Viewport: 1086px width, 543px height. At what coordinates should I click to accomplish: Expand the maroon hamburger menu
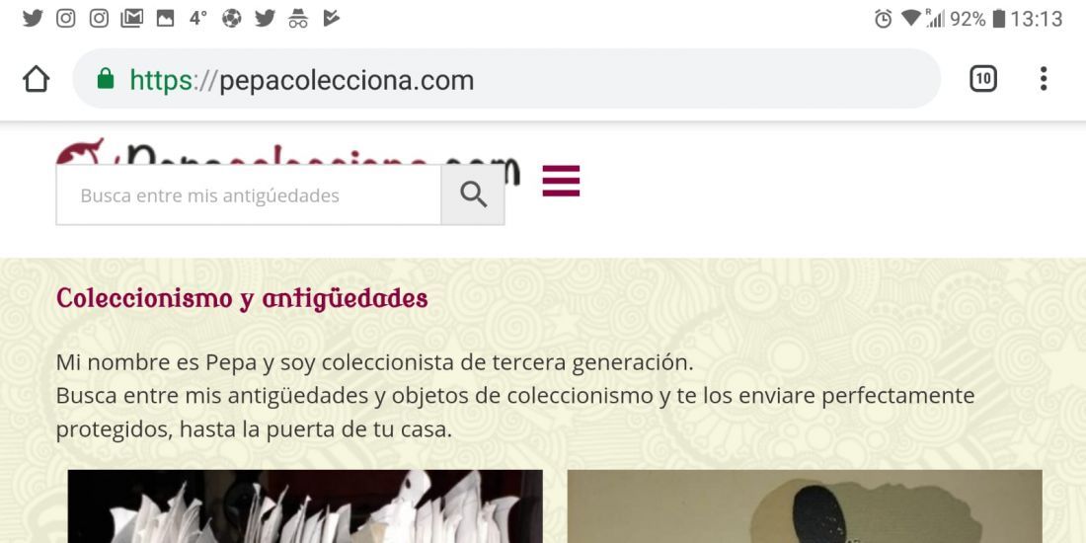[x=561, y=181]
